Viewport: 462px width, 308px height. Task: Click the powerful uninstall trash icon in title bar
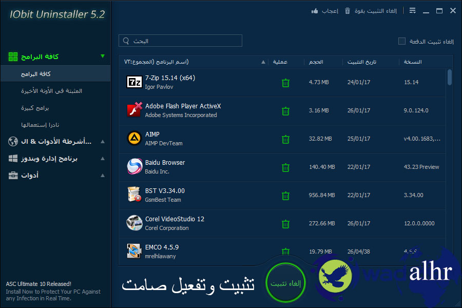tap(348, 11)
